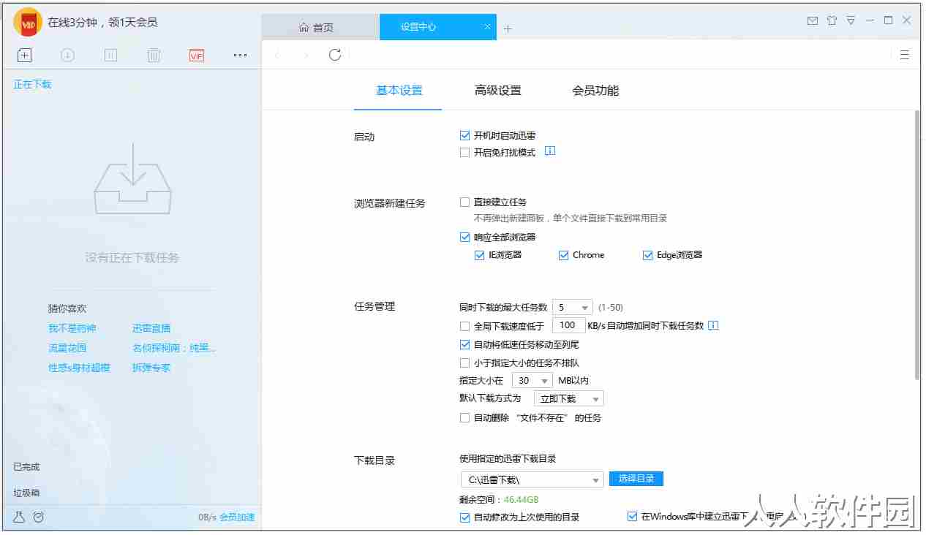Click the start download arrow icon
926x535 pixels.
67,55
